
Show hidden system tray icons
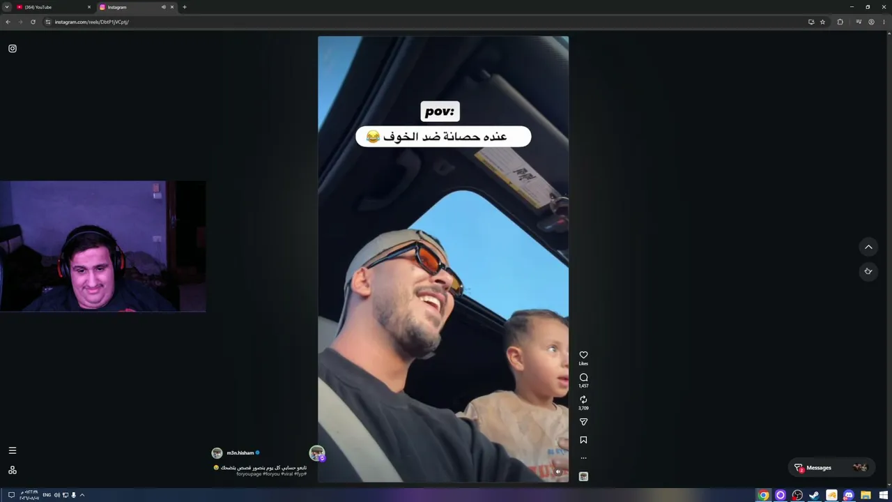coord(82,495)
